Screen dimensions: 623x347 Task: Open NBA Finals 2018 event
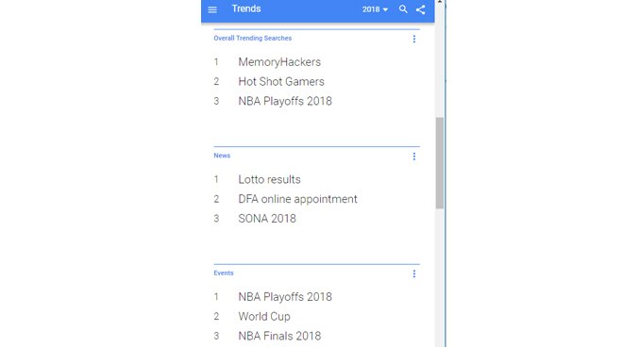tap(279, 336)
